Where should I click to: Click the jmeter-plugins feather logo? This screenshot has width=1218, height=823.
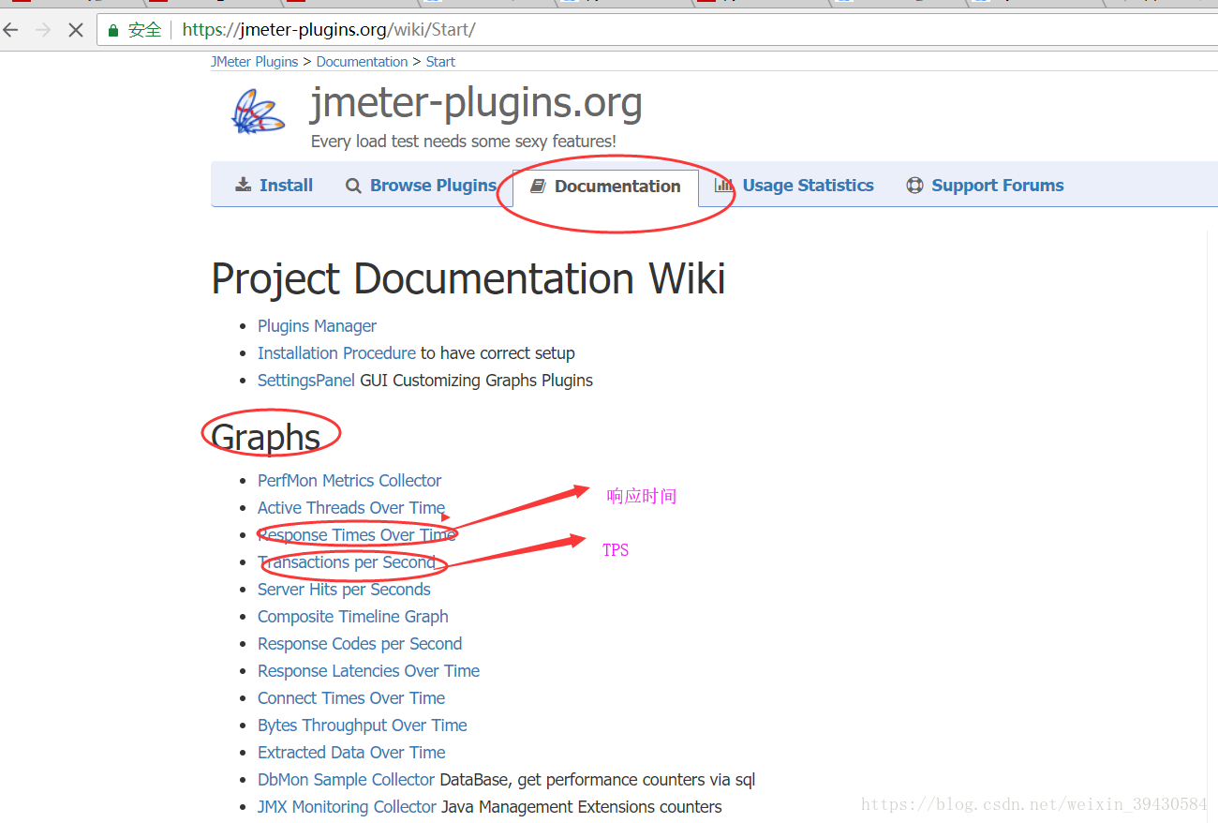(258, 111)
